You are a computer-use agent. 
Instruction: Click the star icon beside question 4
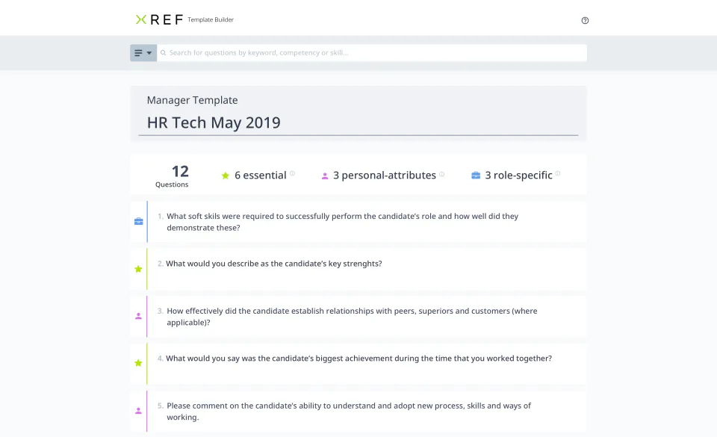pyautogui.click(x=138, y=363)
